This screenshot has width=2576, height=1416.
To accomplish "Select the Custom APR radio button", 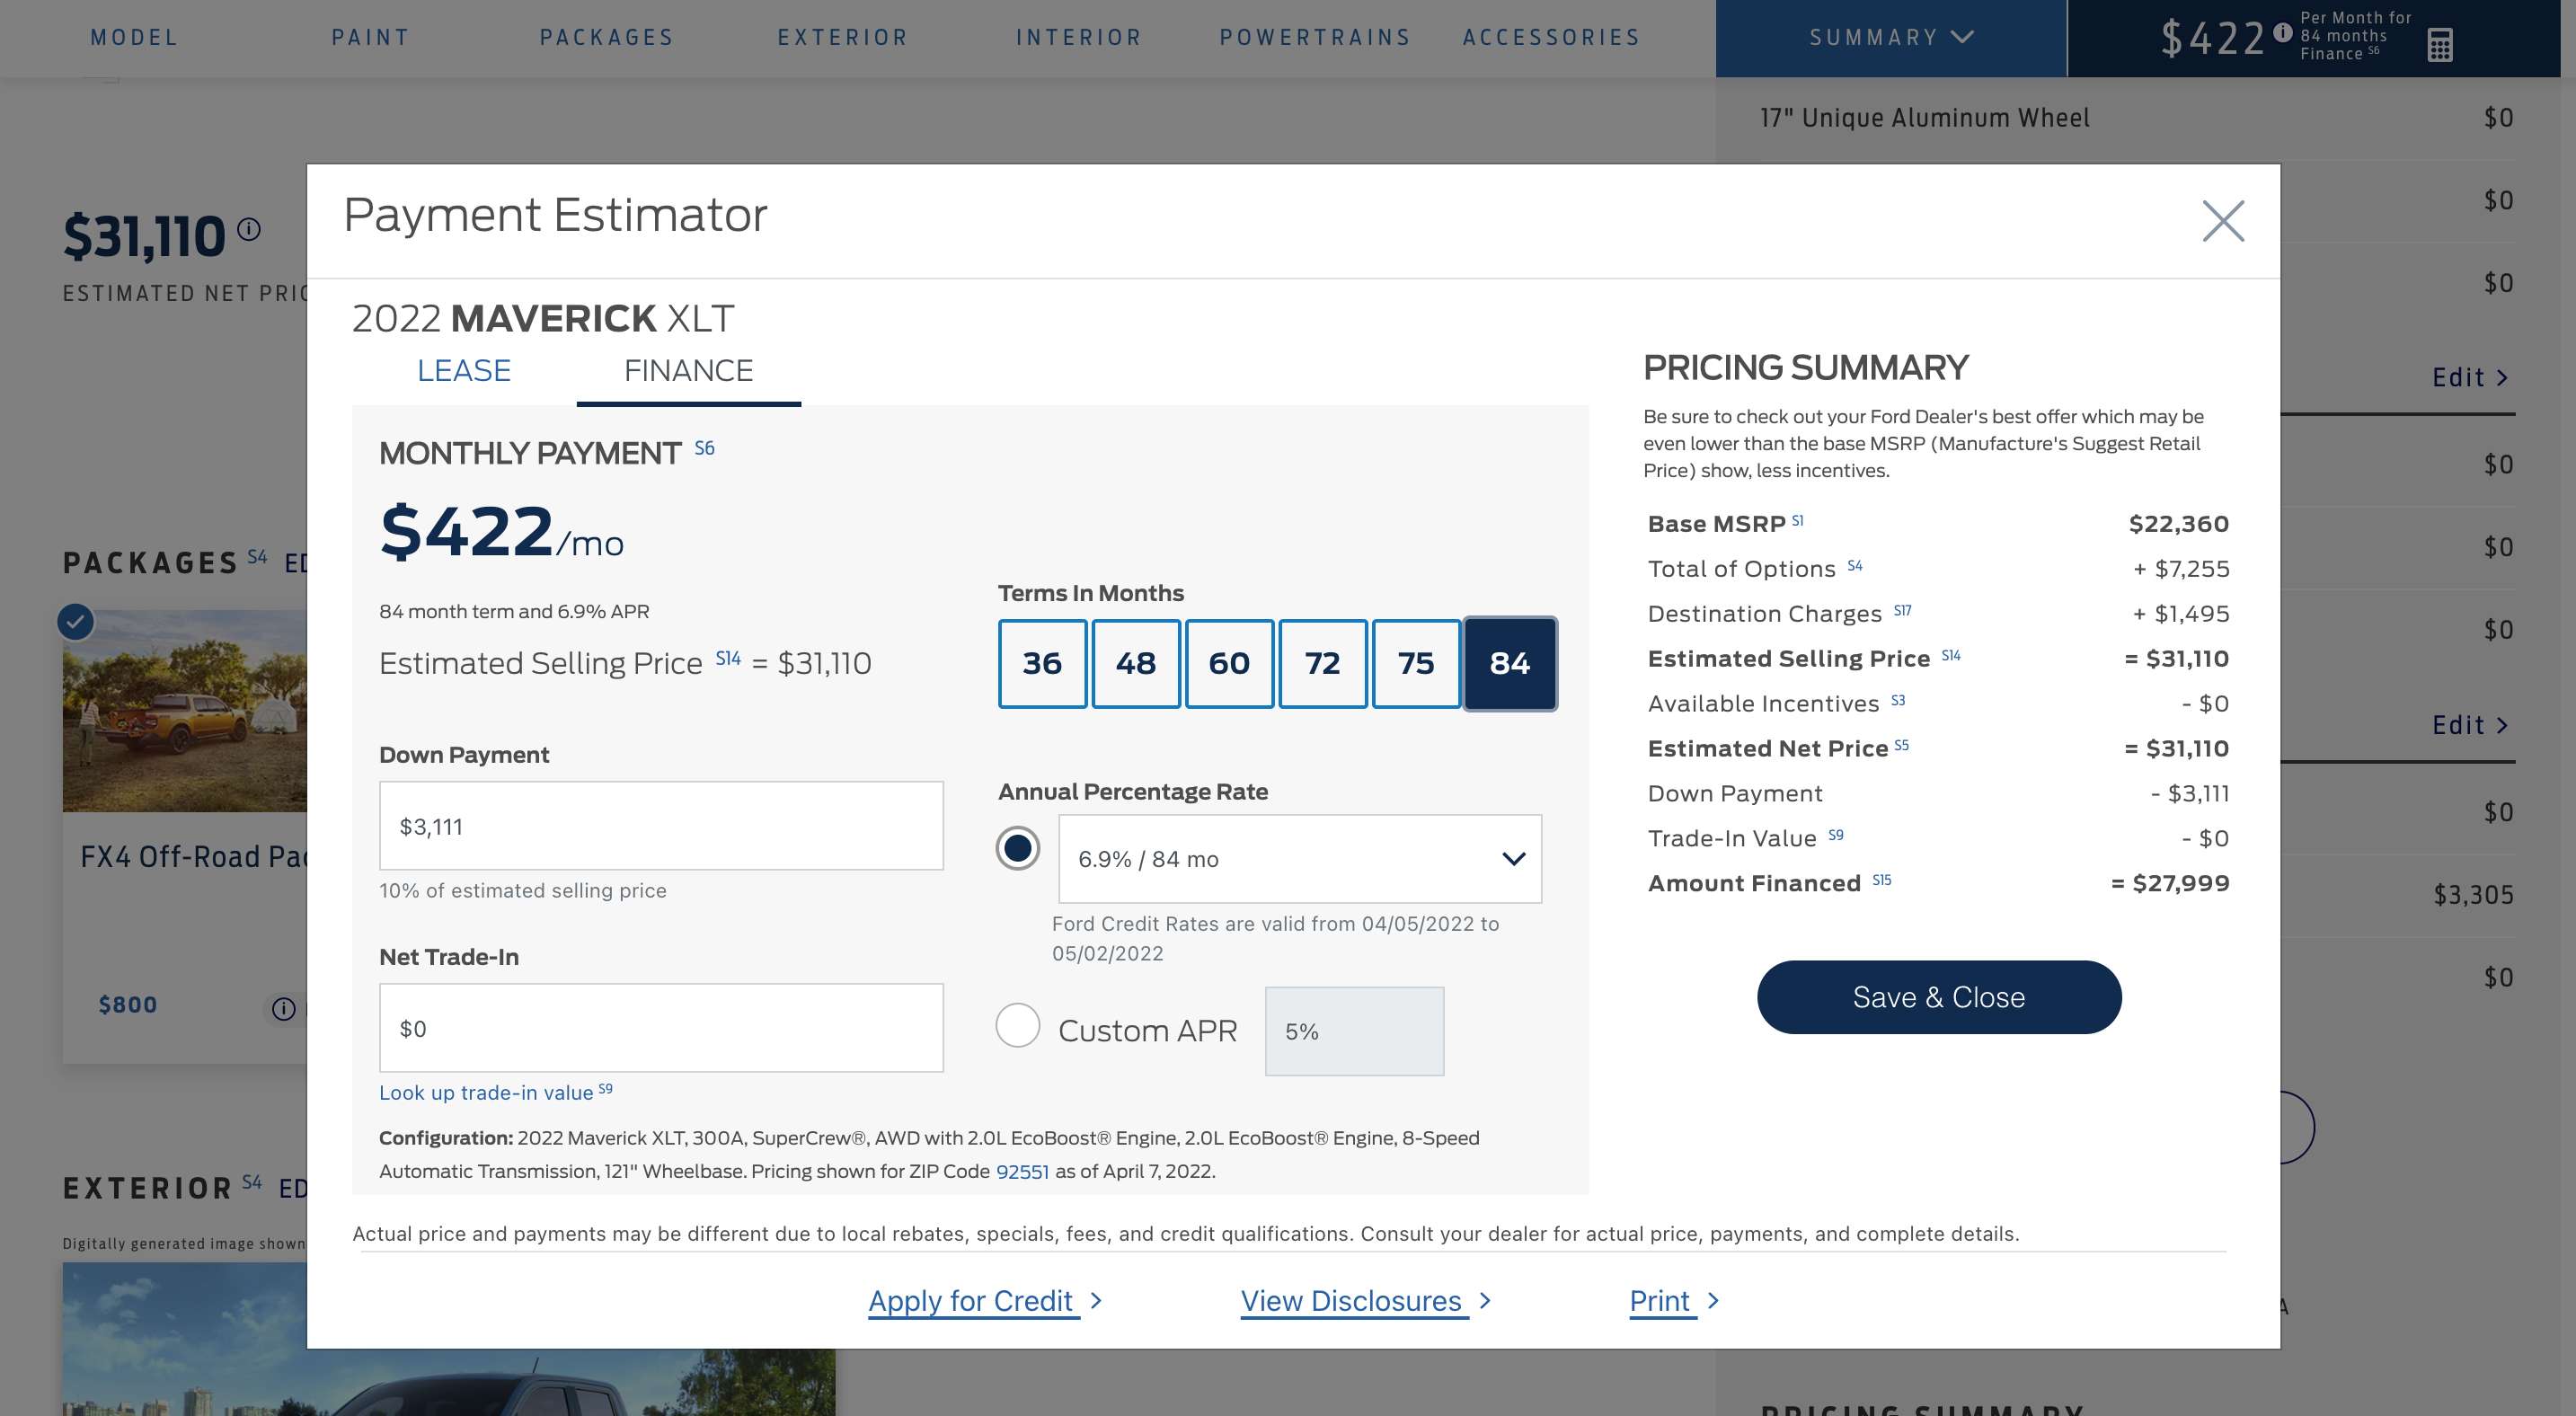I will point(1017,1025).
